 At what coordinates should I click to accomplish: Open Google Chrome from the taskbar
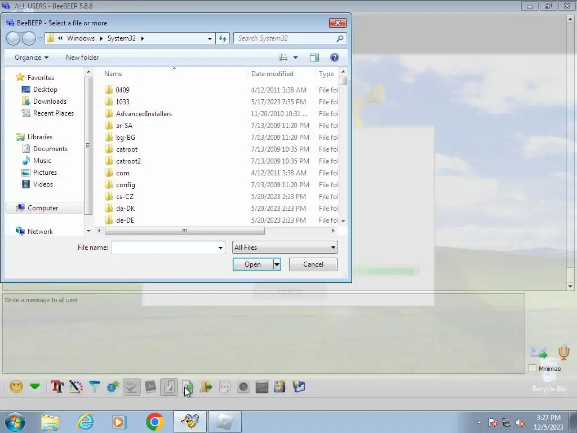tap(154, 422)
